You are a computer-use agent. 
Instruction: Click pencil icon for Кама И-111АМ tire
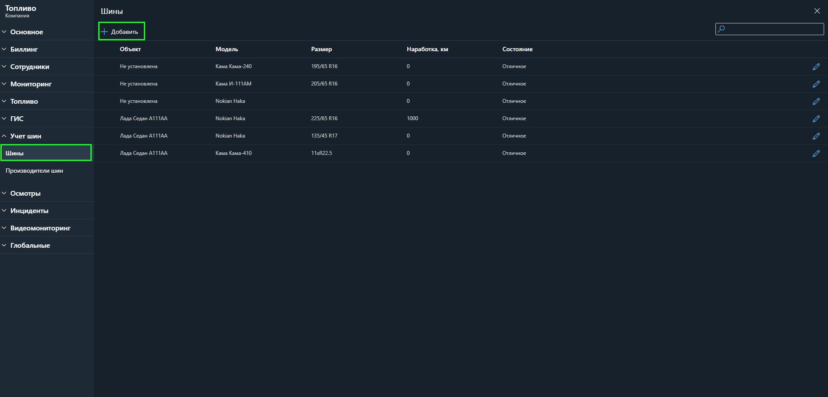[816, 84]
